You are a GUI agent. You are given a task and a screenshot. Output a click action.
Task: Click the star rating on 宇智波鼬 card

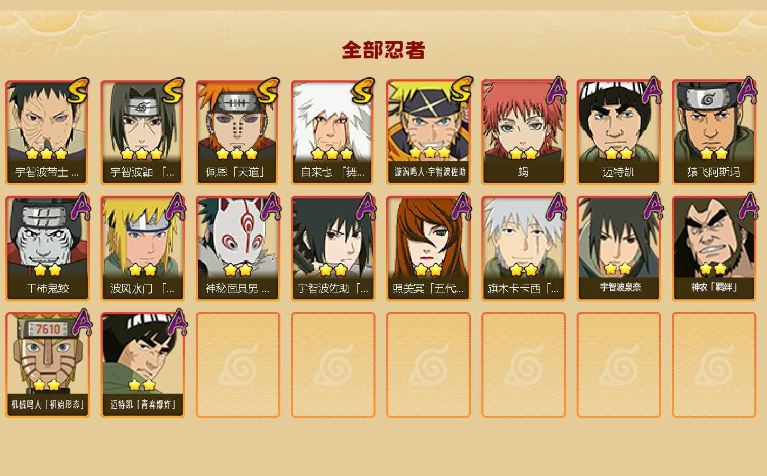(x=142, y=154)
